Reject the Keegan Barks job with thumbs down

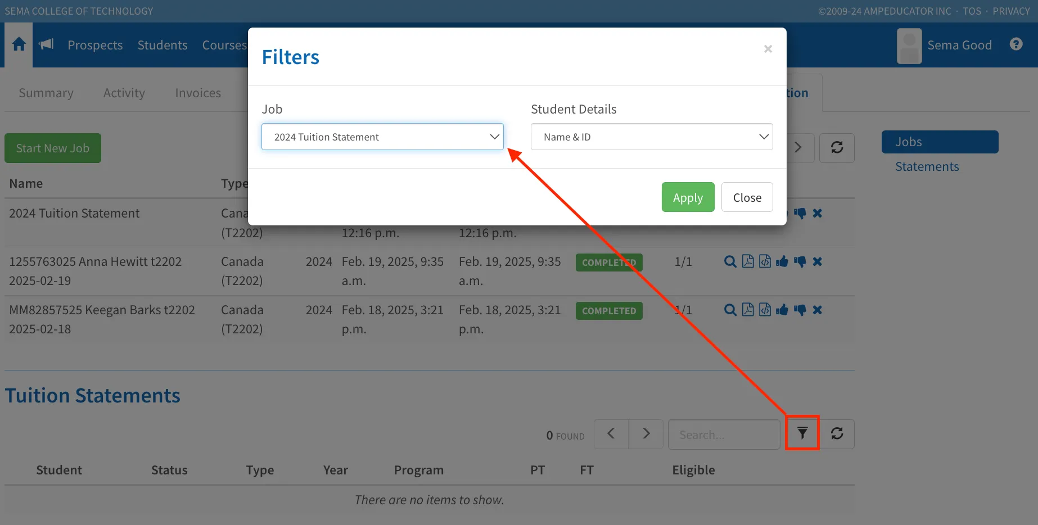(x=800, y=310)
